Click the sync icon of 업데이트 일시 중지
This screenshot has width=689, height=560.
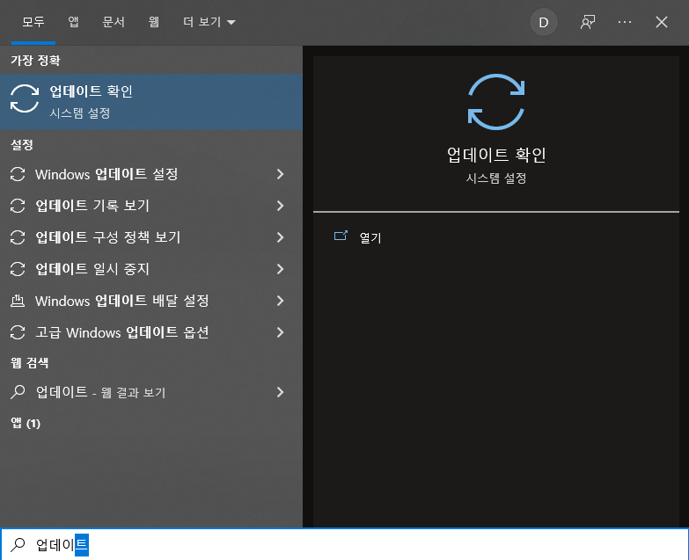click(18, 269)
